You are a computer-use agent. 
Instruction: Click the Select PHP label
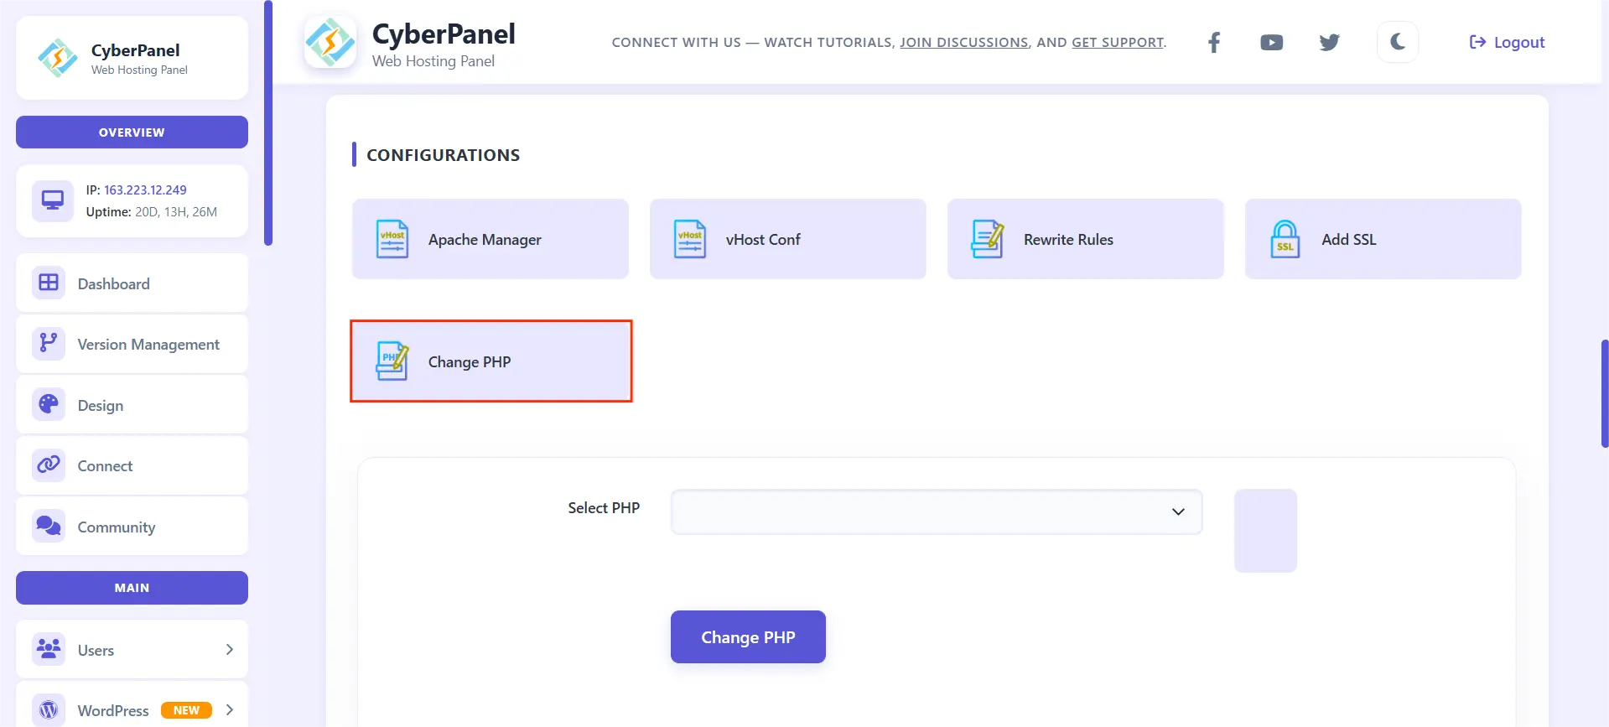click(604, 508)
